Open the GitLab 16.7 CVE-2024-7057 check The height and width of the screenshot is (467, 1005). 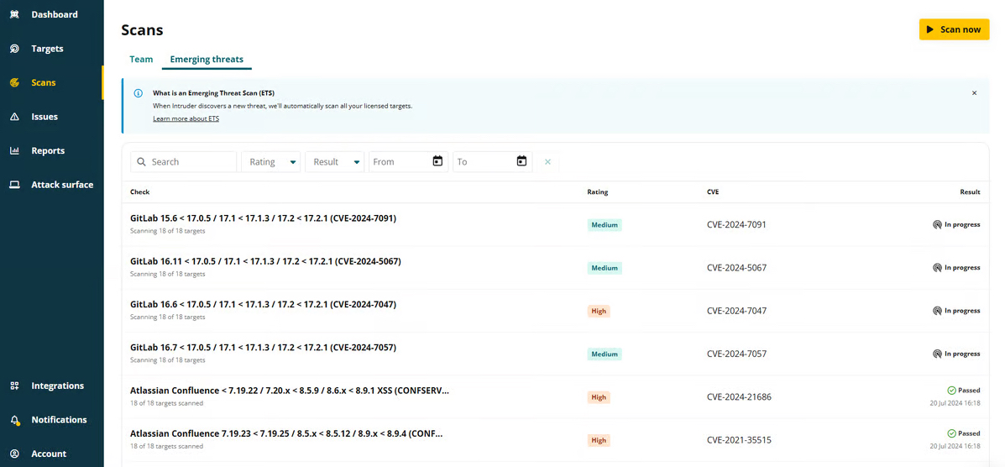click(x=264, y=347)
